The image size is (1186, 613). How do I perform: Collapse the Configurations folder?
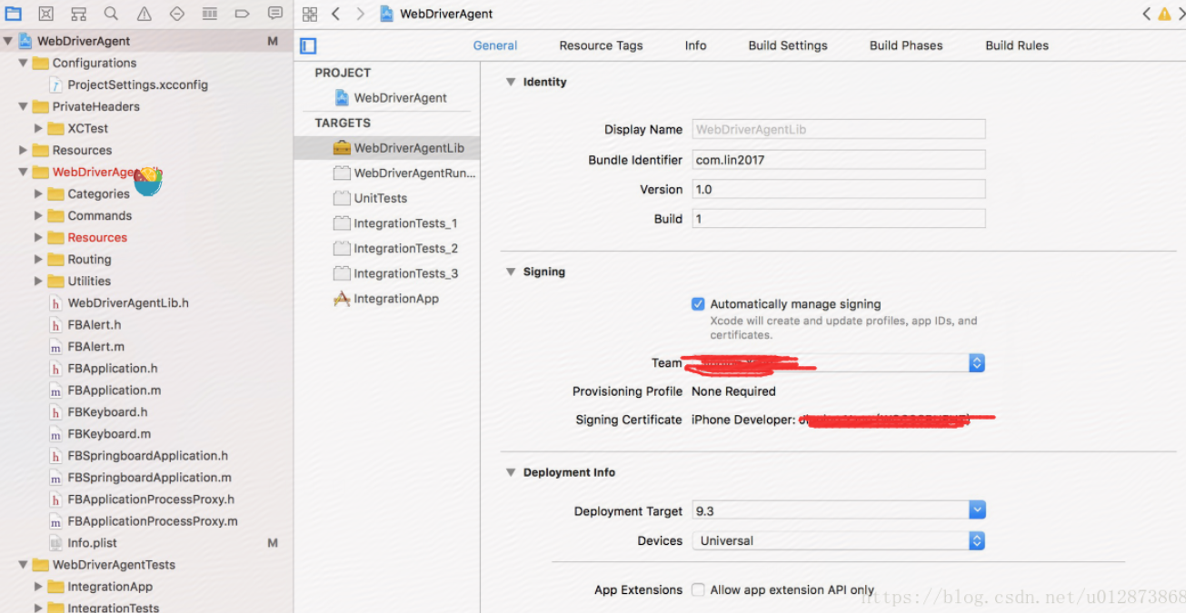click(24, 63)
